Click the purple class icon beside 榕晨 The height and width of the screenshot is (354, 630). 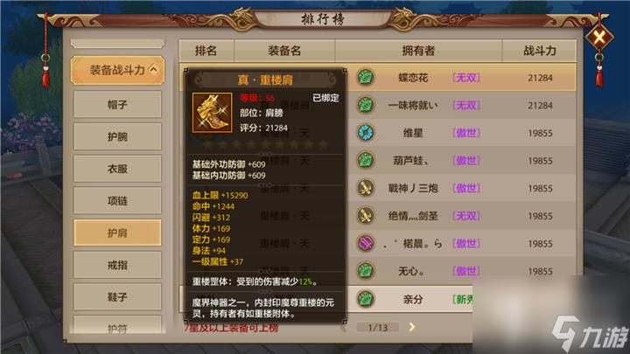pyautogui.click(x=366, y=243)
